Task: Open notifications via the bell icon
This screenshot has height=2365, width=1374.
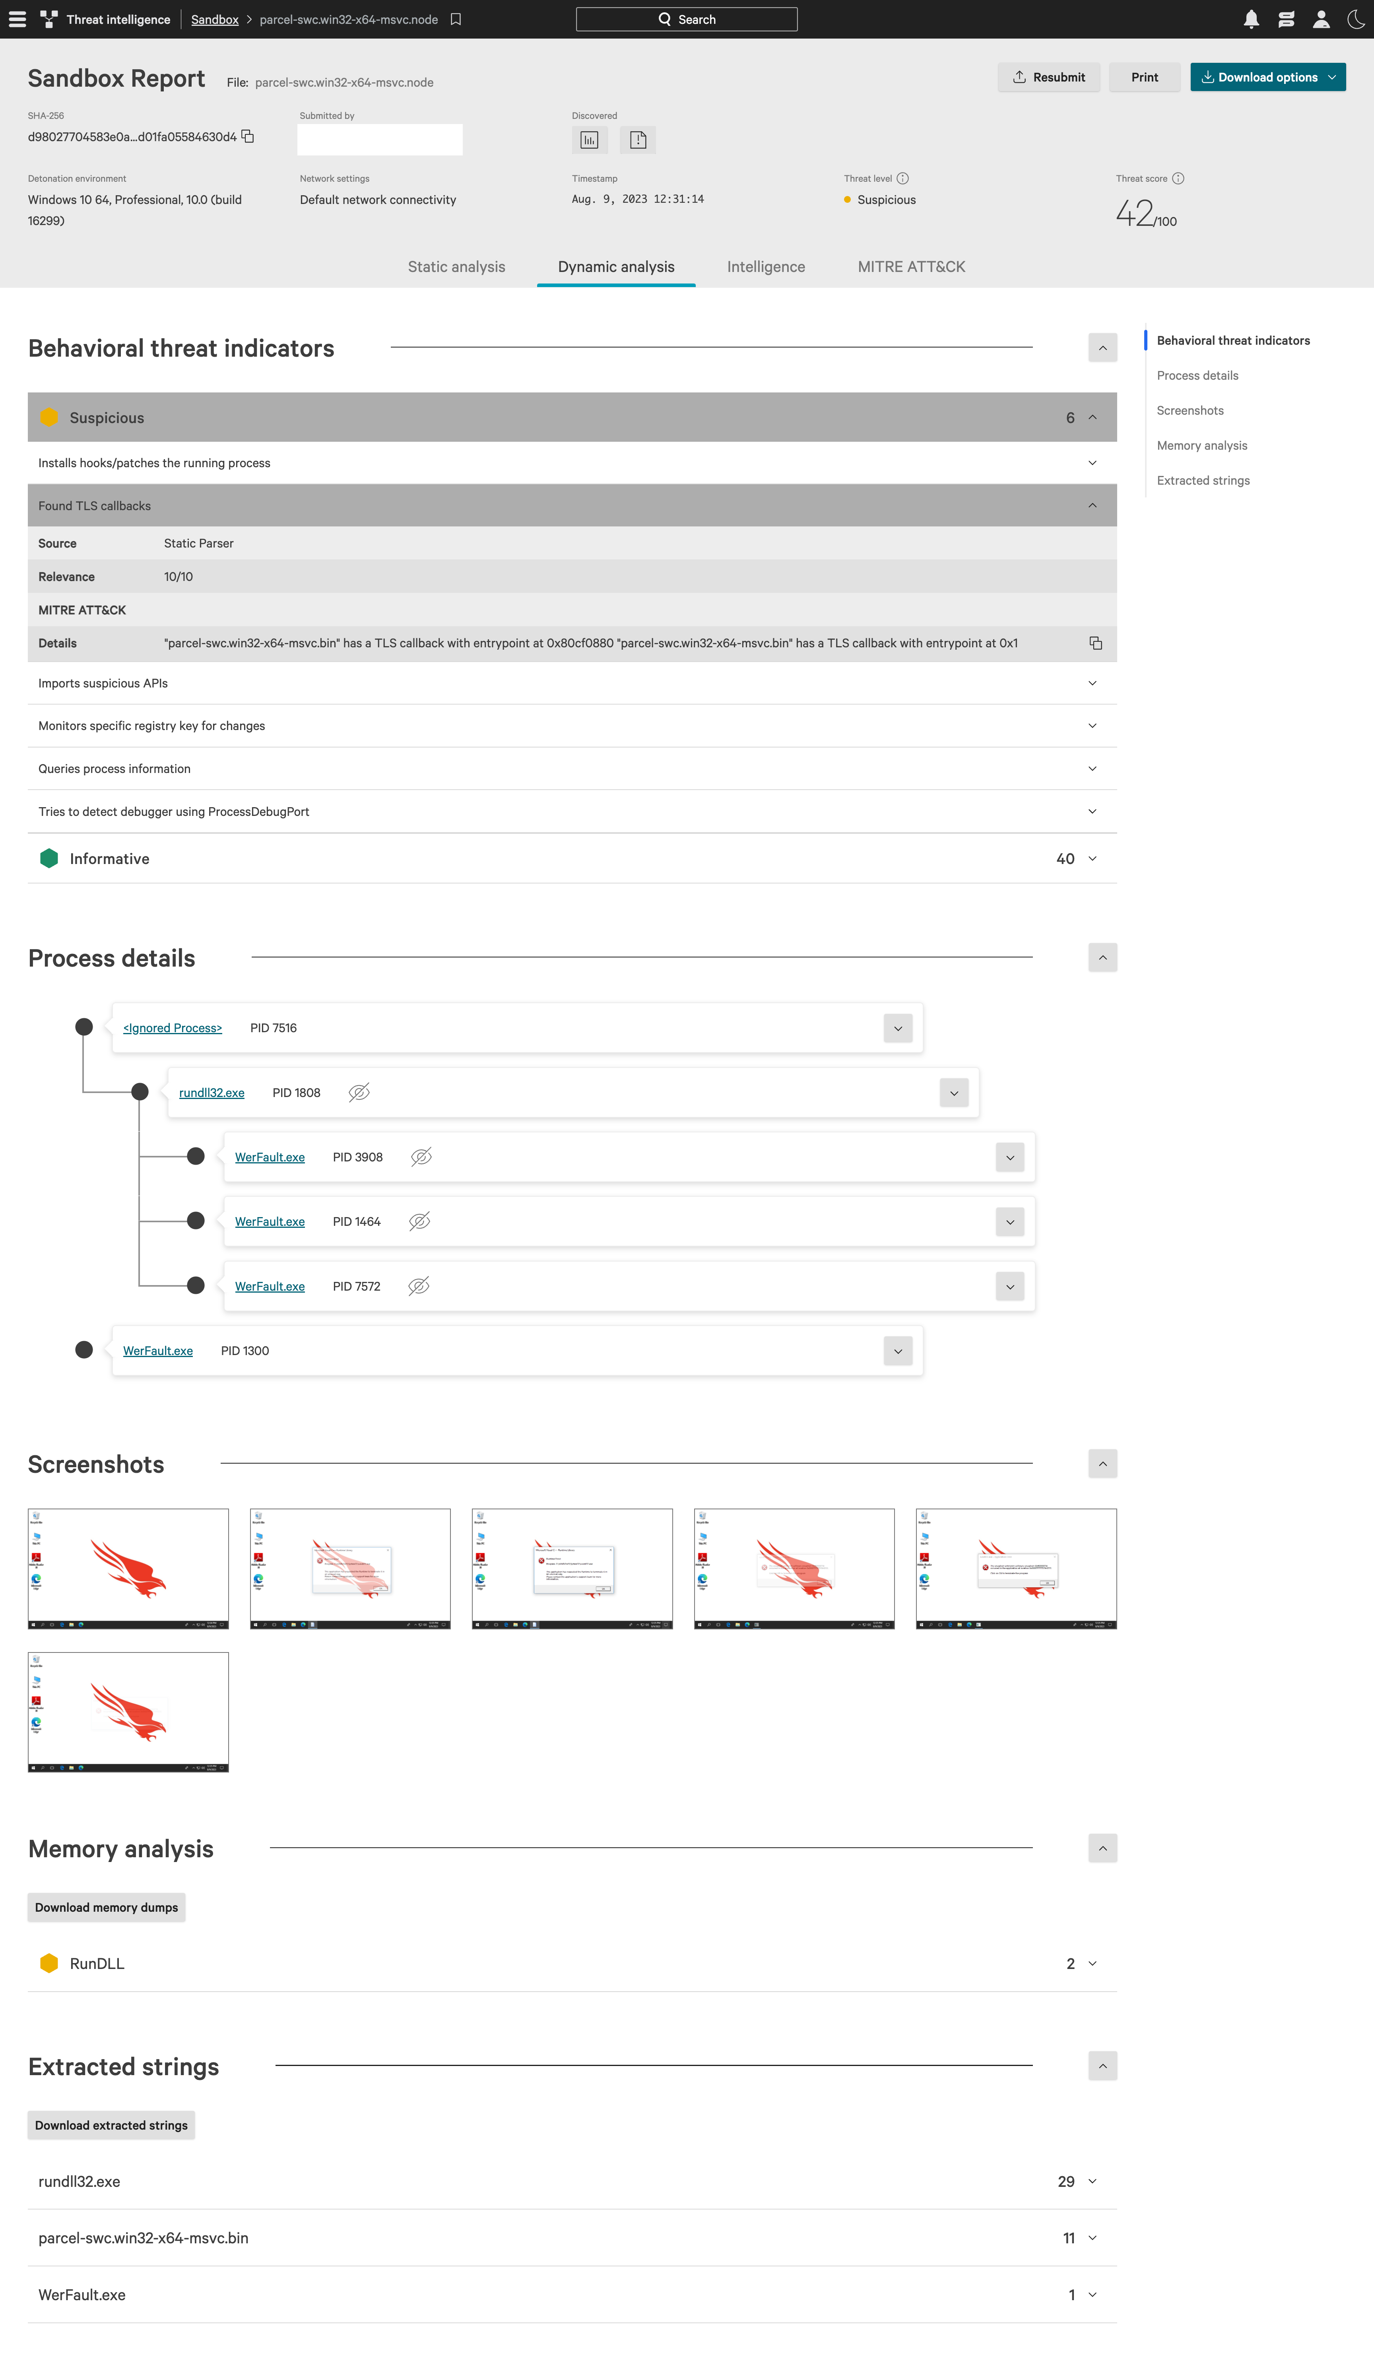Action: tap(1251, 19)
